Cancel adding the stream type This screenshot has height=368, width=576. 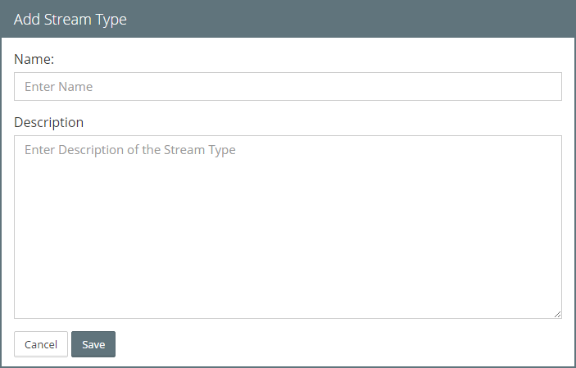point(41,344)
